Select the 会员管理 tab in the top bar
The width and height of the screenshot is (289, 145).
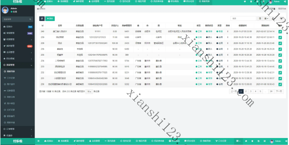click(x=94, y=2)
